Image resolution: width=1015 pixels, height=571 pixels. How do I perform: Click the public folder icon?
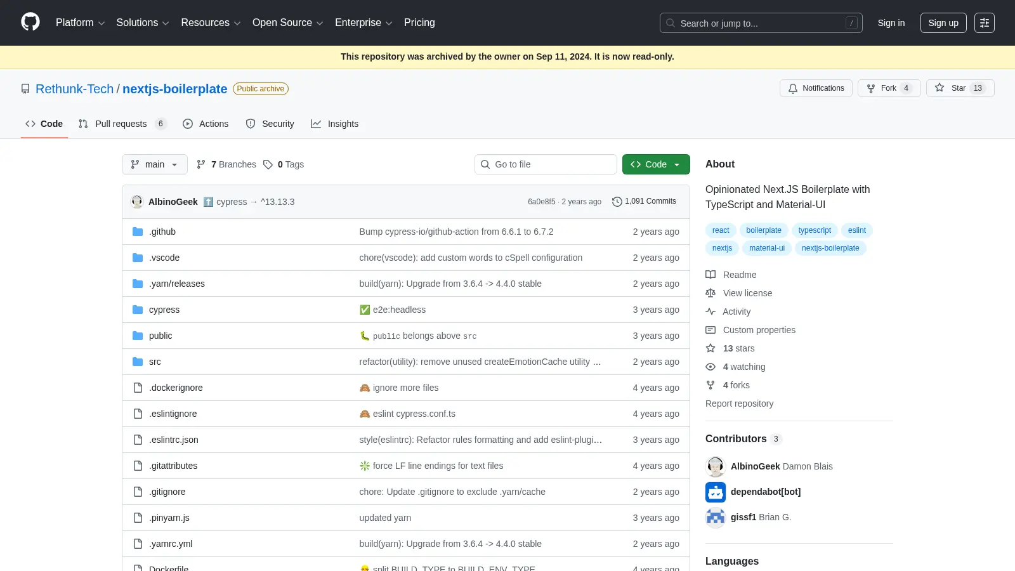(138, 336)
